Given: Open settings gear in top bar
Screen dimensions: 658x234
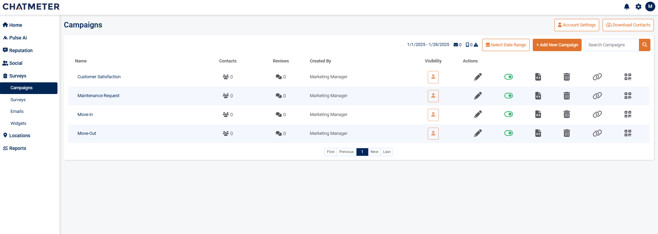Looking at the screenshot, I should tap(638, 7).
